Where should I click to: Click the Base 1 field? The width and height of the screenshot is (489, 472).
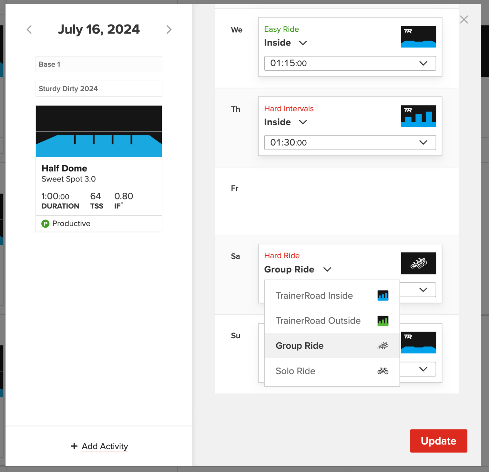pos(99,64)
